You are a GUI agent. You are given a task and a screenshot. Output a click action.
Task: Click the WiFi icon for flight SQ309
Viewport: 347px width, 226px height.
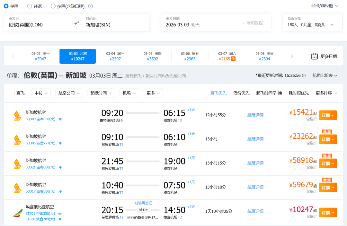click(x=60, y=119)
